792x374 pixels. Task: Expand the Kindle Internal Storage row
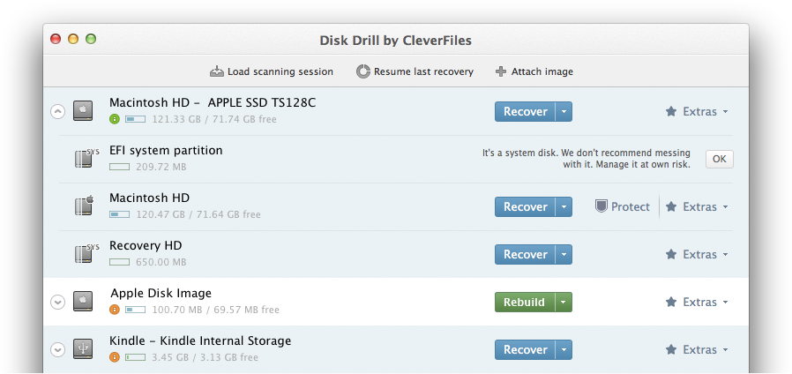point(58,349)
